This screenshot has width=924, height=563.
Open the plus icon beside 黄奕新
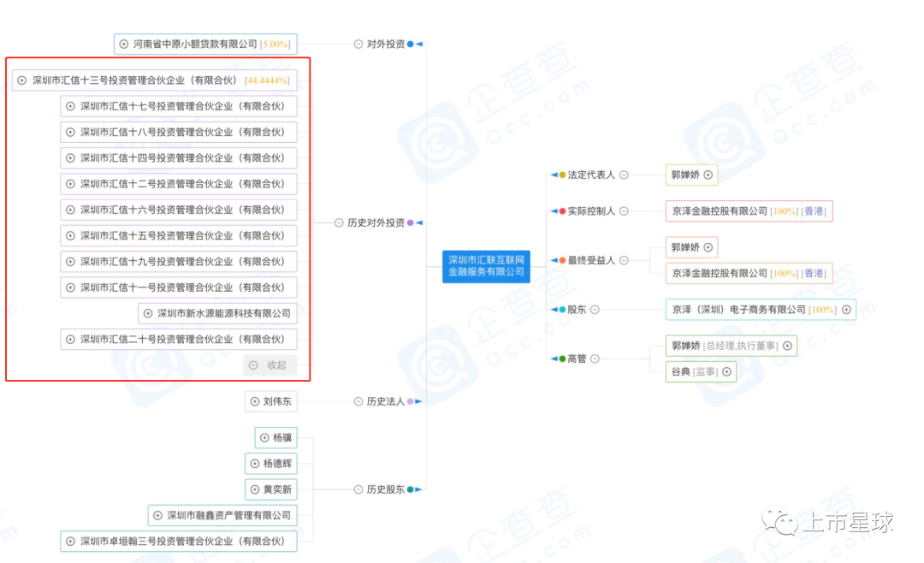tap(255, 489)
